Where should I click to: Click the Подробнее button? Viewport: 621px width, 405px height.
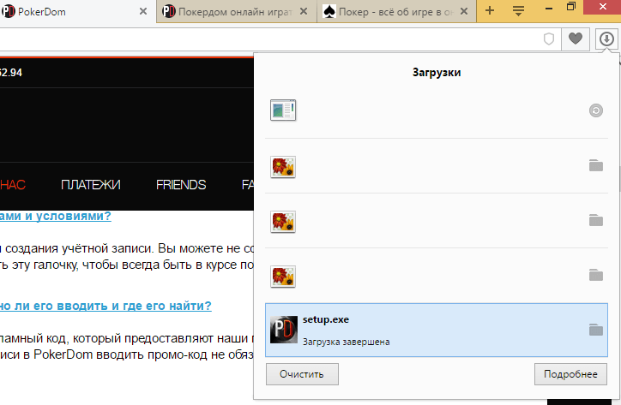pyautogui.click(x=570, y=374)
